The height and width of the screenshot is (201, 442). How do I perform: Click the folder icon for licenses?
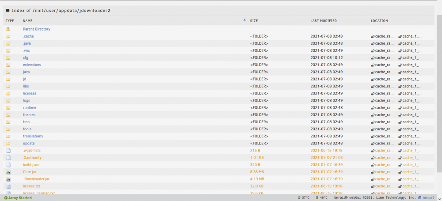click(8, 93)
